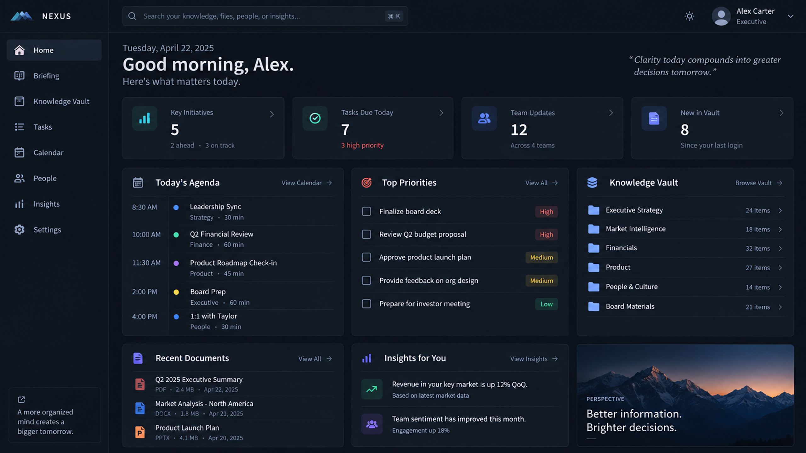Click the Key Initiatives bar chart icon

click(145, 118)
